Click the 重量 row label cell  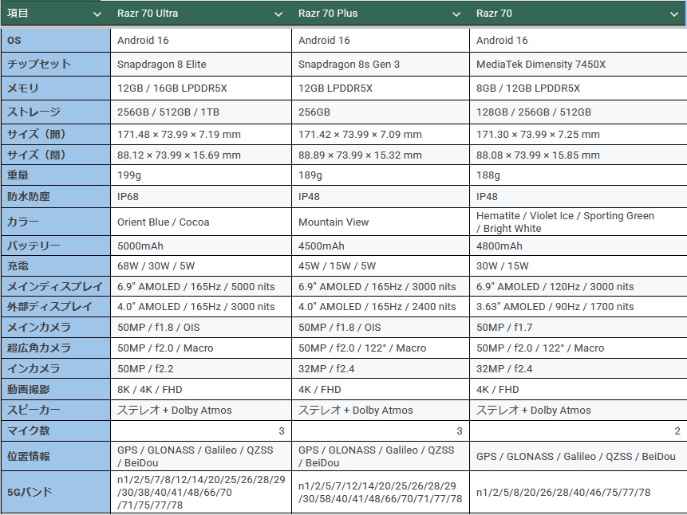point(56,175)
